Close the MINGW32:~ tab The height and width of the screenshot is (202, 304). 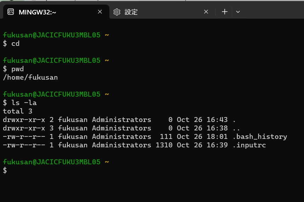coord(100,12)
